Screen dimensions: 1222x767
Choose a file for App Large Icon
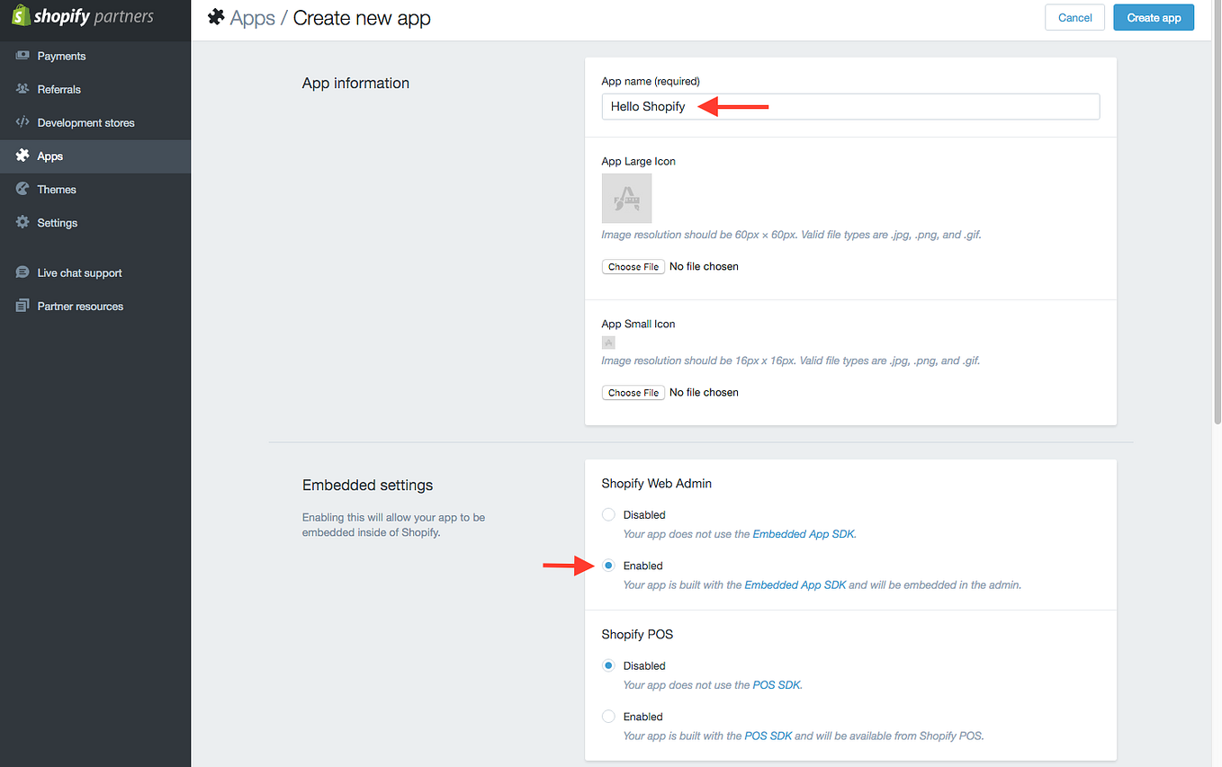tap(633, 266)
